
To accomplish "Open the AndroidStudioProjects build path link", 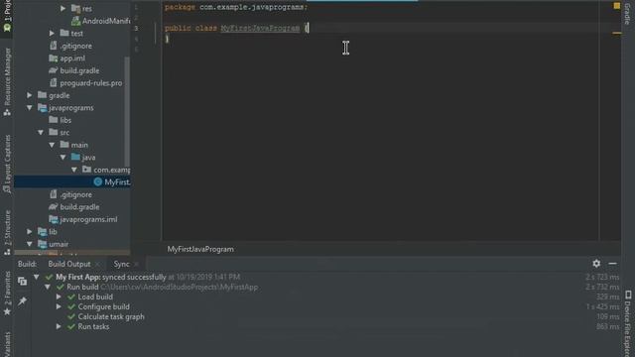I will 179,287.
